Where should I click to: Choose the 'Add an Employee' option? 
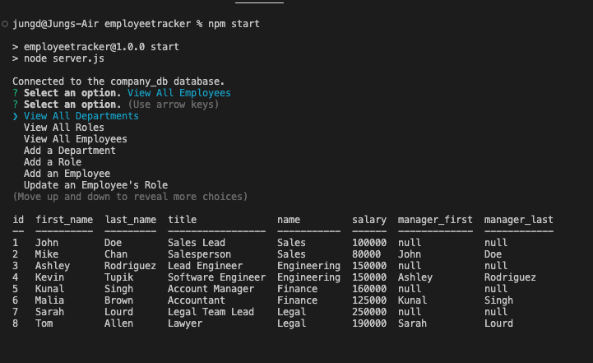pyautogui.click(x=67, y=174)
